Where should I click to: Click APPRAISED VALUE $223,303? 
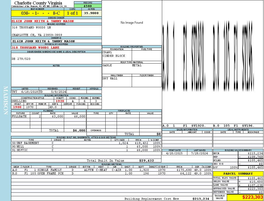255,189
